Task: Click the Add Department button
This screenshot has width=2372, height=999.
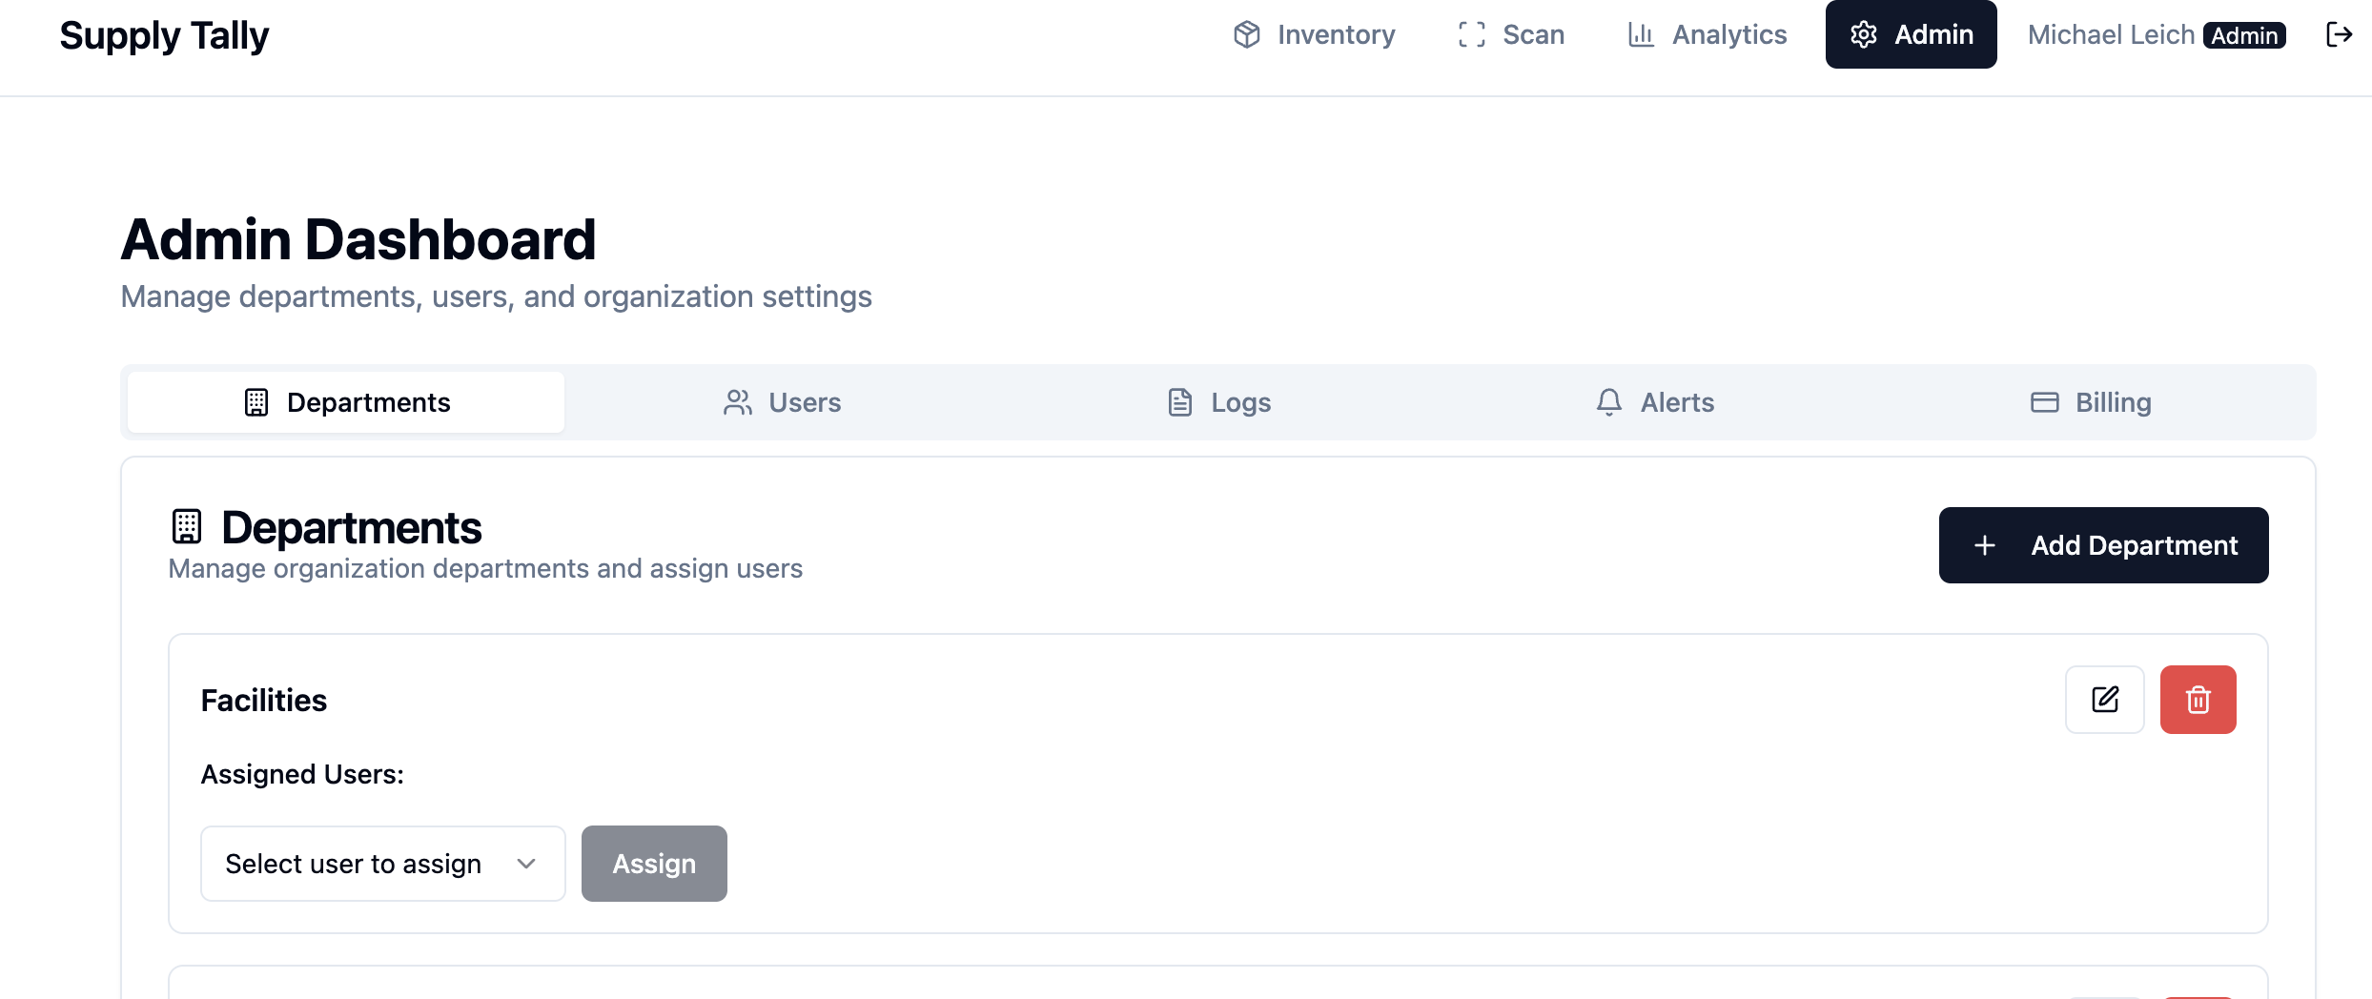Action: tap(2103, 544)
